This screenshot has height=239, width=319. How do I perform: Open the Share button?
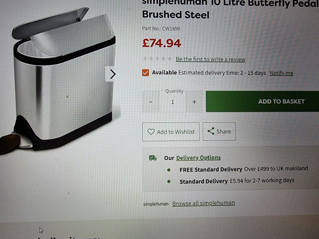coord(219,131)
